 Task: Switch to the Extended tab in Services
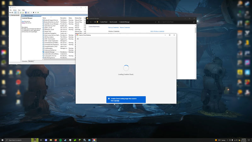[25, 61]
